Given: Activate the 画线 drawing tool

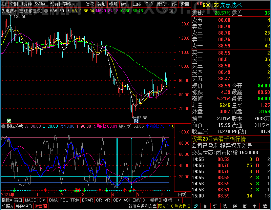Looking at the screenshot, I should (137, 4).
